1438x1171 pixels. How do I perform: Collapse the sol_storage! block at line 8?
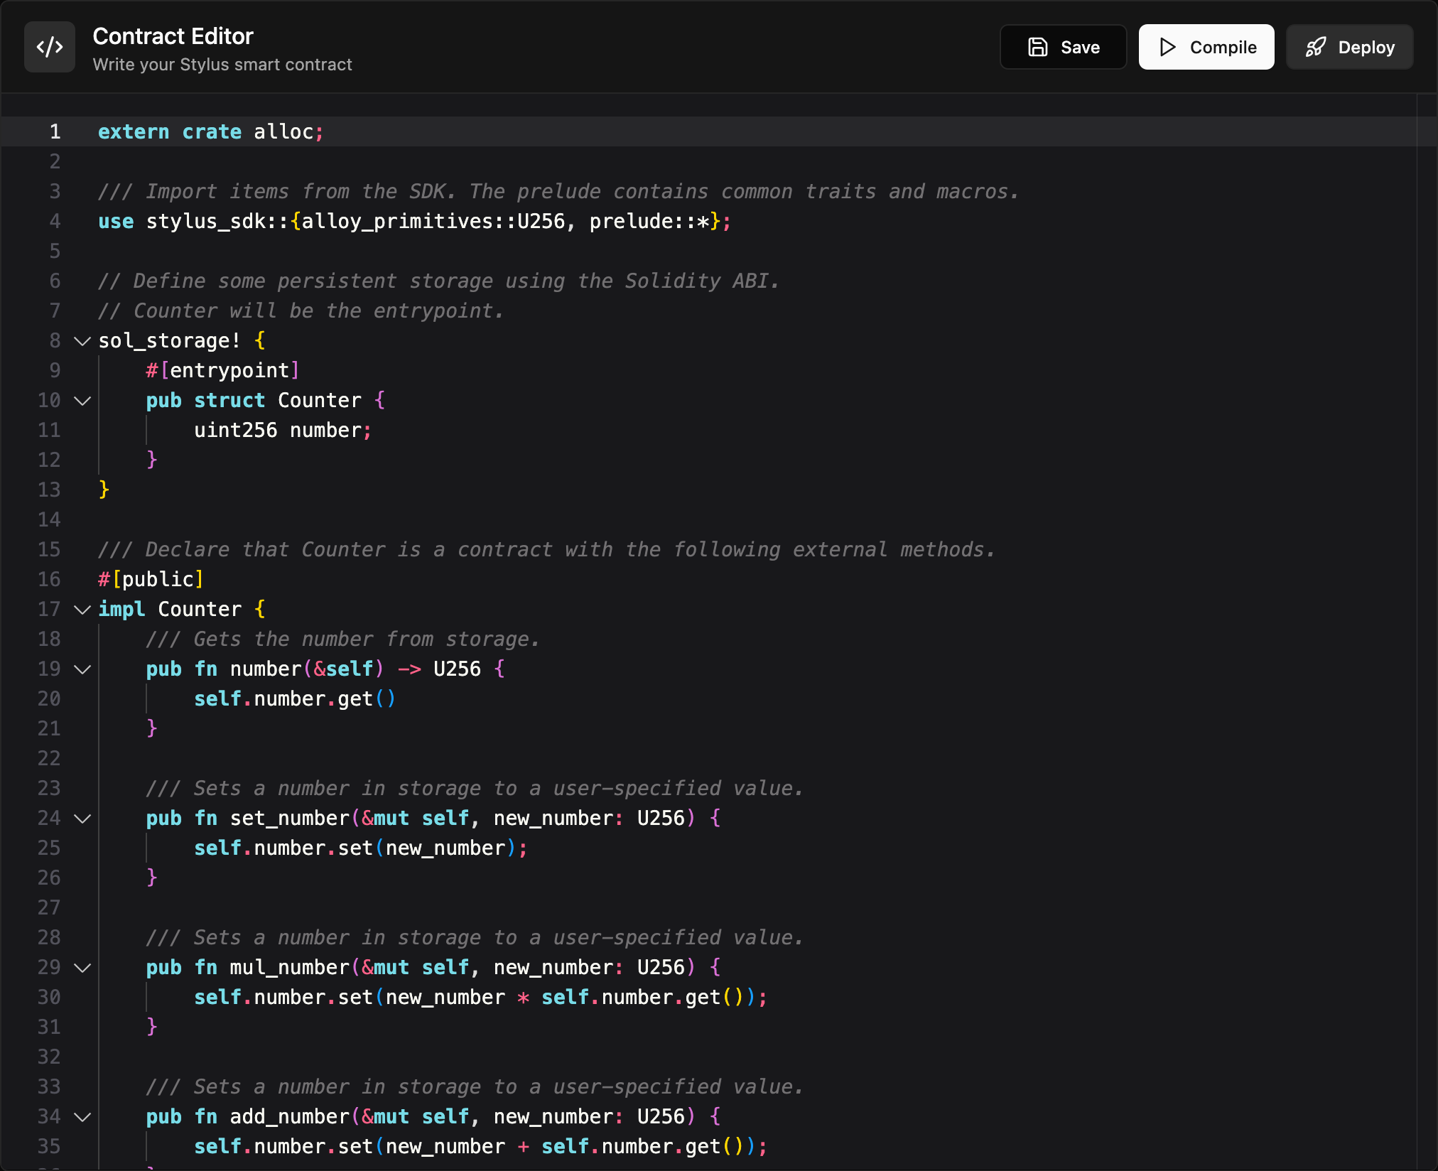82,341
